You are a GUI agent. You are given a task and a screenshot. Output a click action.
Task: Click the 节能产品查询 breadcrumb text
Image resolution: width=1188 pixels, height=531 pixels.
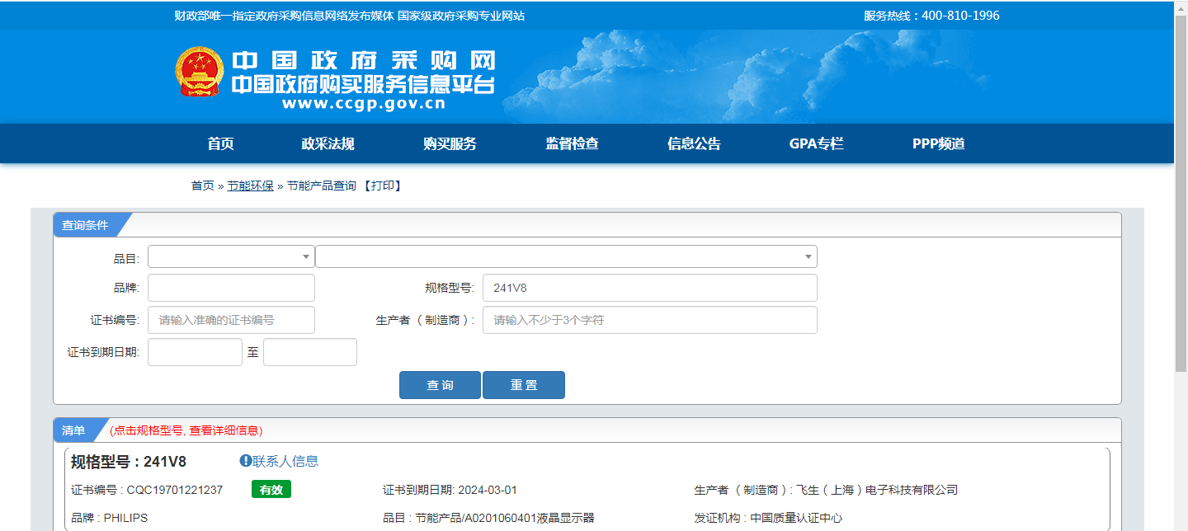[x=322, y=186]
